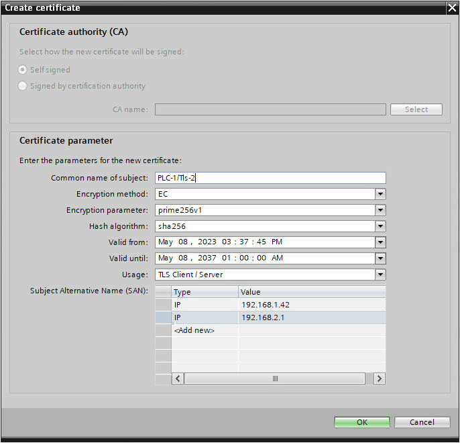
Task: Select year 2023 in Valid from
Action: coord(207,242)
